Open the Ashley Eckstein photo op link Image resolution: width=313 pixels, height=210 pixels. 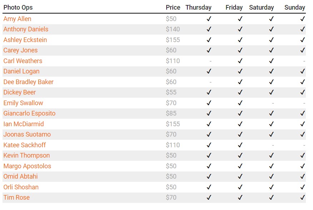click(x=25, y=40)
